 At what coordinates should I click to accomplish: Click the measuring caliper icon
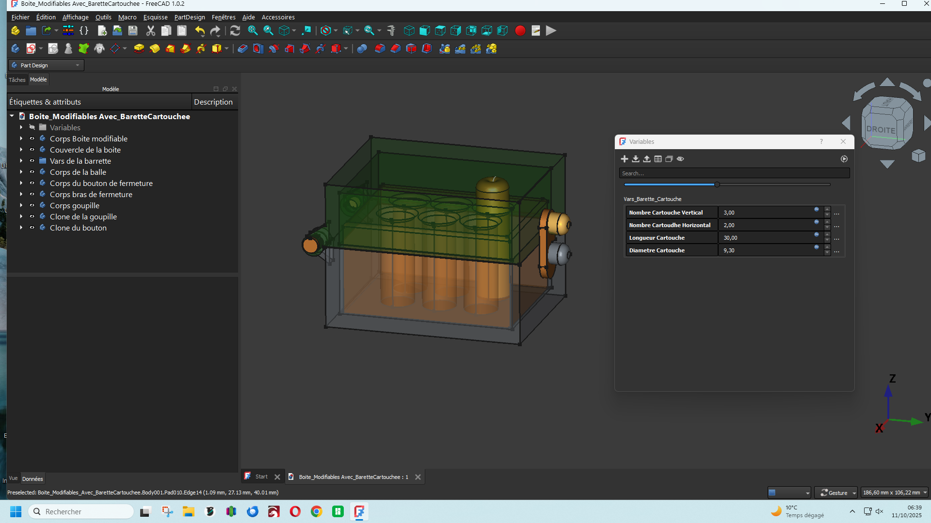[391, 31]
